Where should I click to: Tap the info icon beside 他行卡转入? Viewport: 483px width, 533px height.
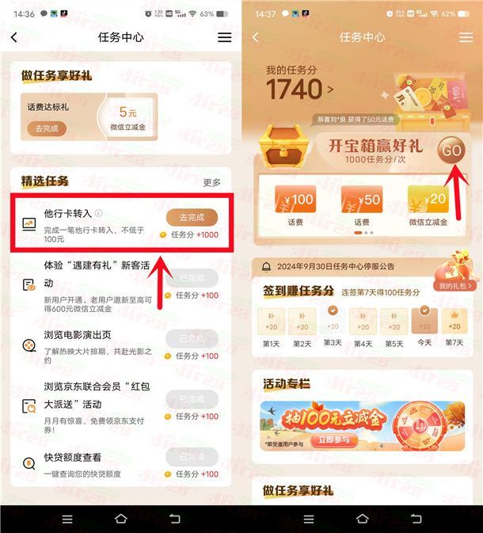[x=98, y=213]
